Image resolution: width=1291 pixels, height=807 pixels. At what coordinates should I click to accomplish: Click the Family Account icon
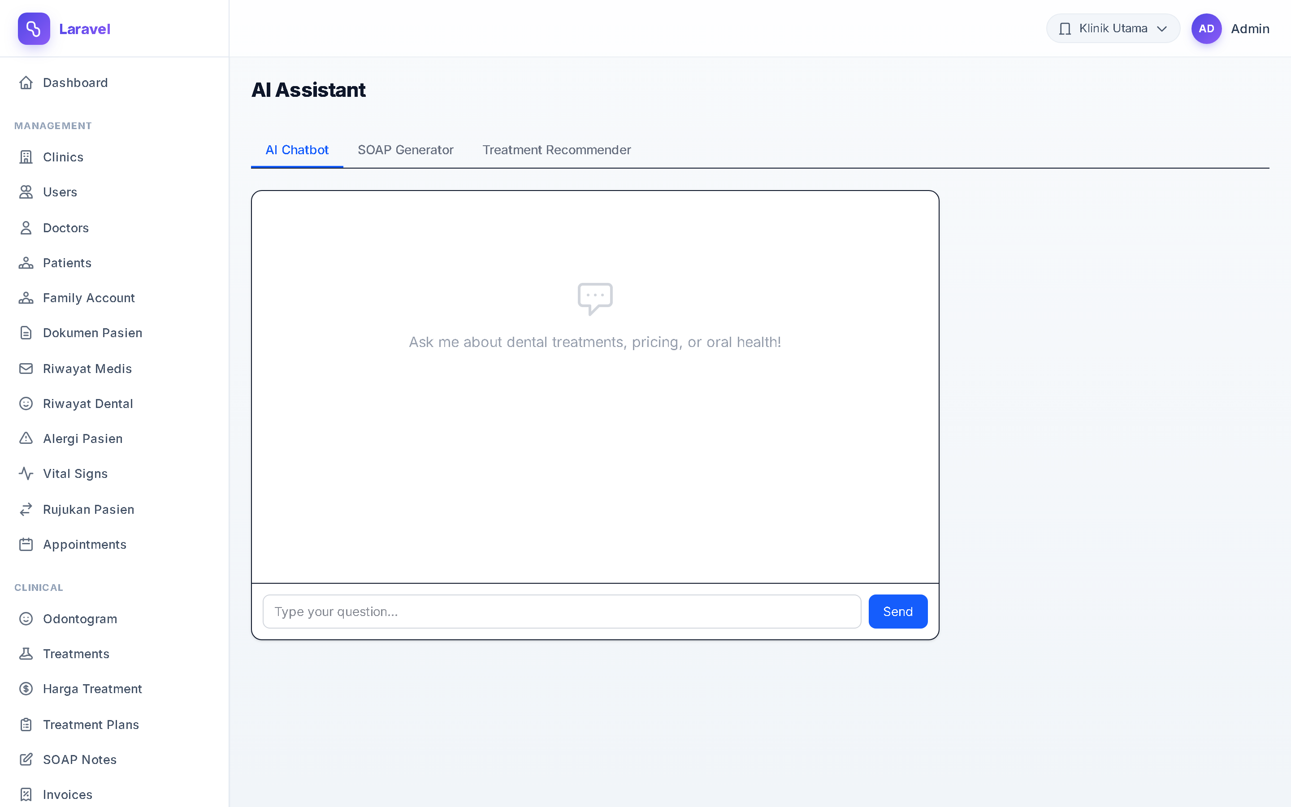pyautogui.click(x=26, y=298)
